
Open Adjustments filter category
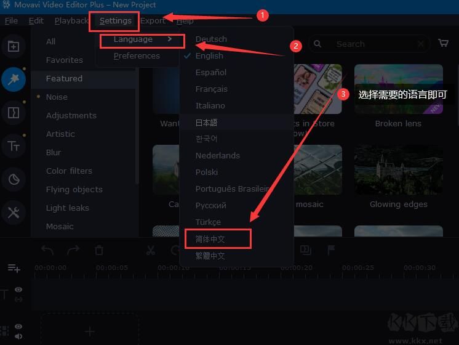(71, 115)
